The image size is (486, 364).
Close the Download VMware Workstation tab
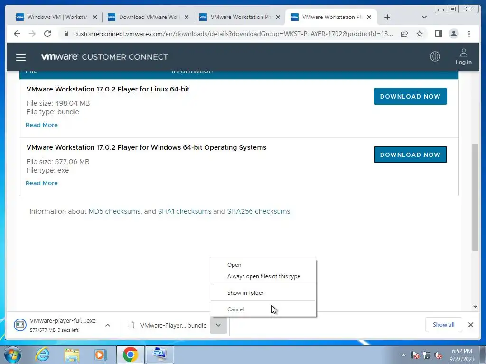187,18
